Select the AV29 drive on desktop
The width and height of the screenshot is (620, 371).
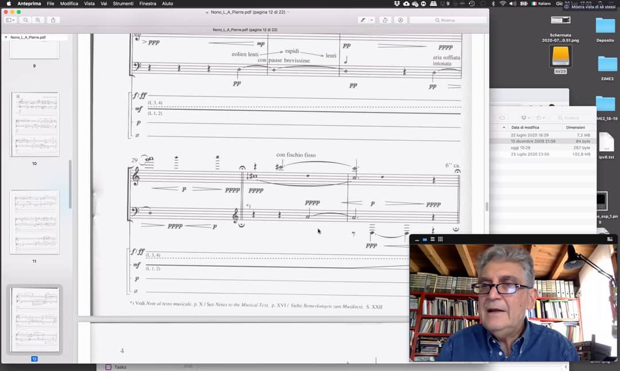click(x=561, y=56)
